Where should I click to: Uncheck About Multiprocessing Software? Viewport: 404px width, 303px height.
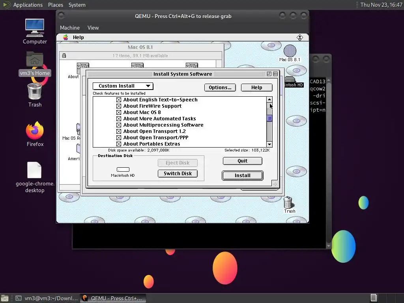[118, 125]
